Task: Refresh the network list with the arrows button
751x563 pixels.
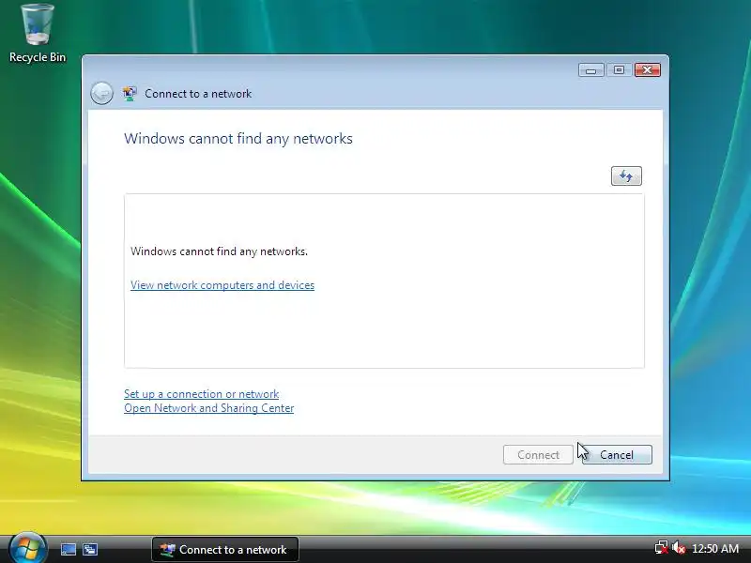Action: [626, 176]
